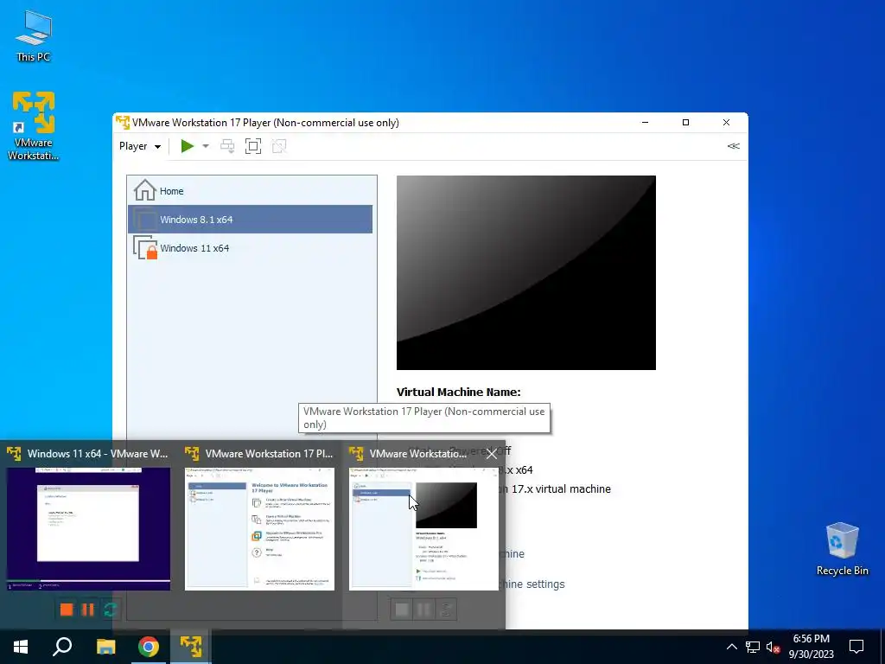Click the Unity mode toolbar icon
Screen dimensions: 885x664
[x=279, y=146]
